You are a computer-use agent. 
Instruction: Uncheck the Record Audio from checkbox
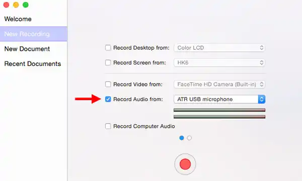click(x=108, y=99)
